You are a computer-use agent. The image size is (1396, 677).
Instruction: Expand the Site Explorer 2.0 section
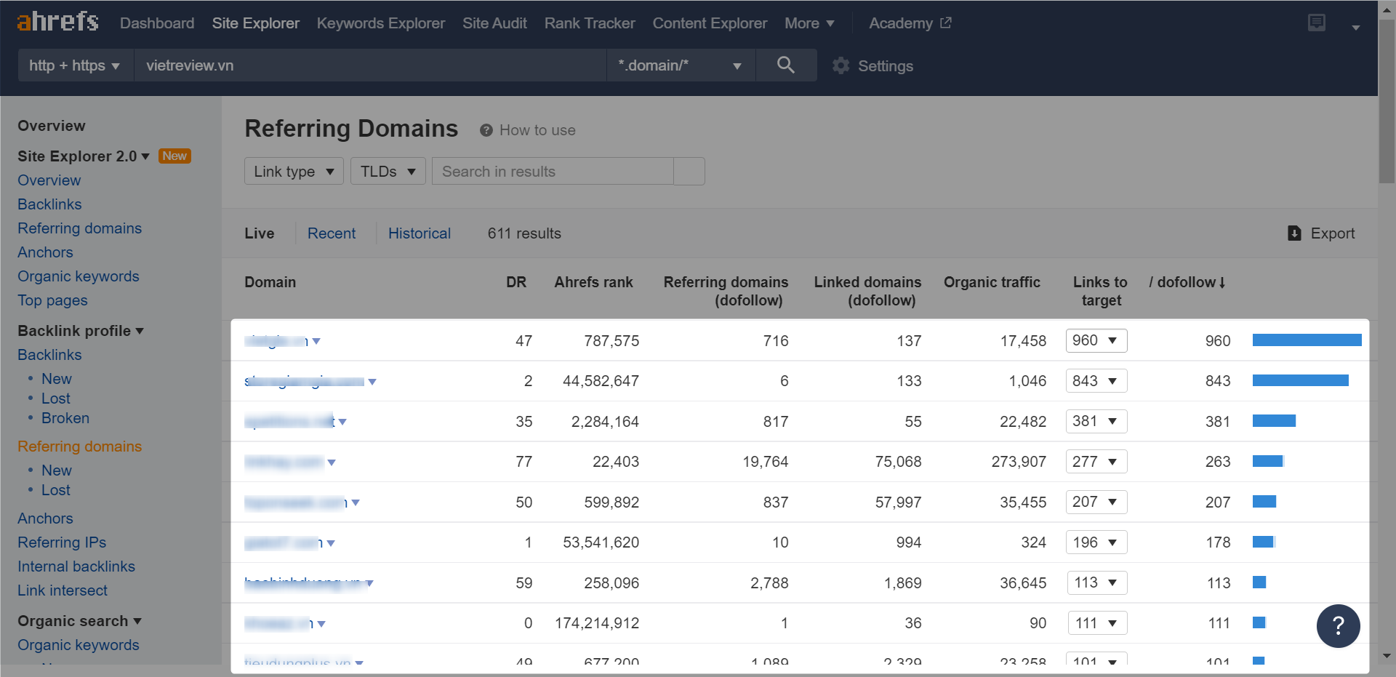point(84,156)
